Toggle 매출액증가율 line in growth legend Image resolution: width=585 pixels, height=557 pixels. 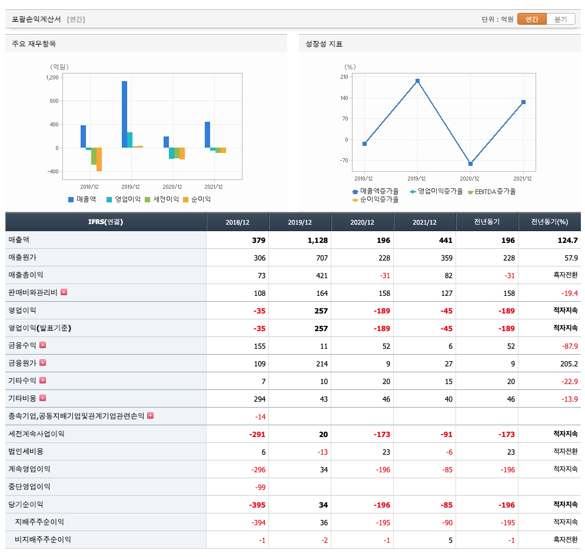375,191
